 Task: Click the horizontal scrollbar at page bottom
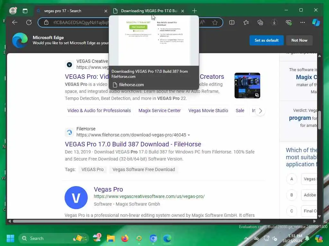click(136, 221)
